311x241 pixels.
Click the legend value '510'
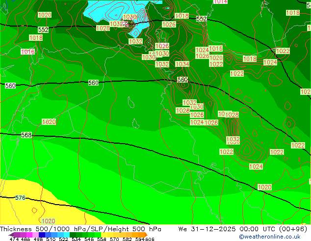[51, 239]
